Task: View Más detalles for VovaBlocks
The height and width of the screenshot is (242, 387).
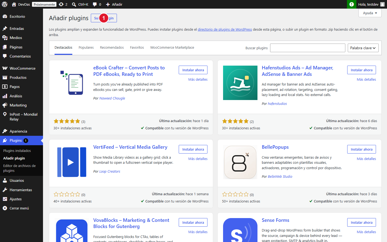Action: point(198,232)
